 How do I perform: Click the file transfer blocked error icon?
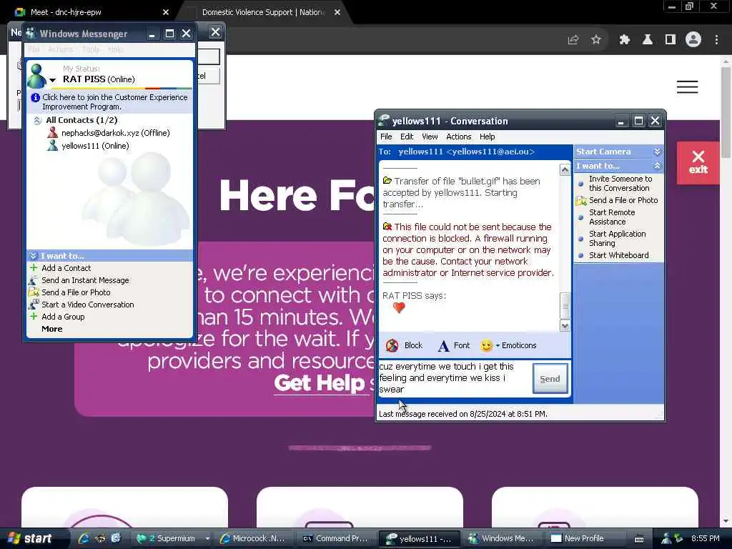click(x=387, y=227)
